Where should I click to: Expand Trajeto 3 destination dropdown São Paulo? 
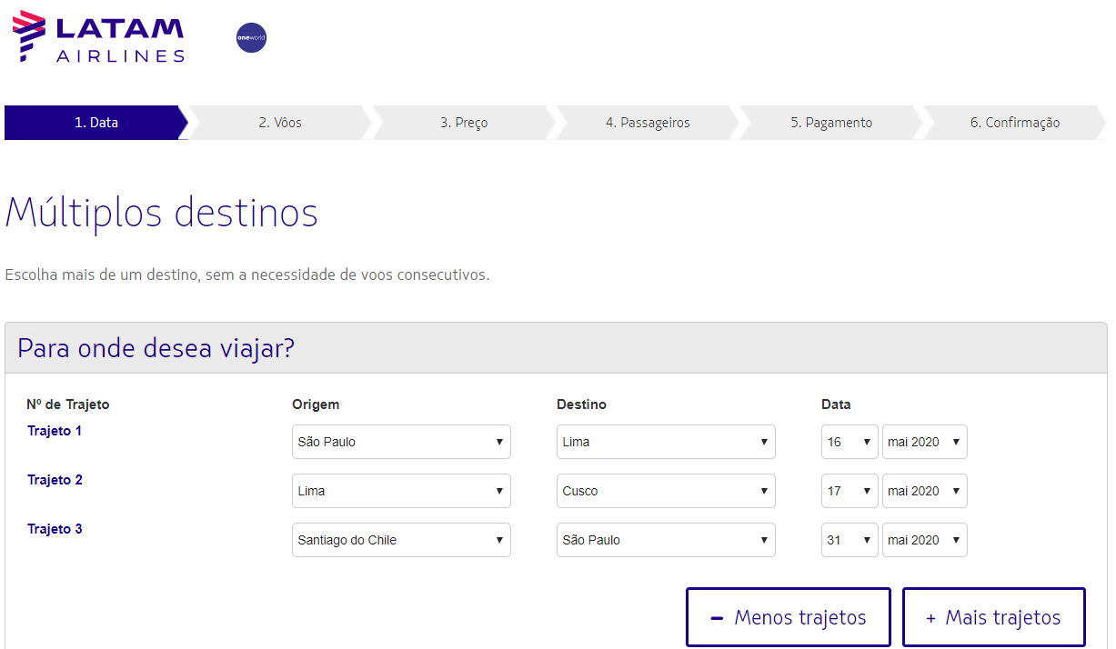(666, 540)
